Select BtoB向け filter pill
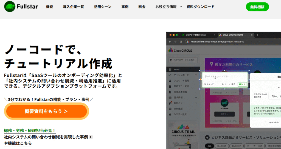The width and height of the screenshot is (281, 149). [222, 146]
